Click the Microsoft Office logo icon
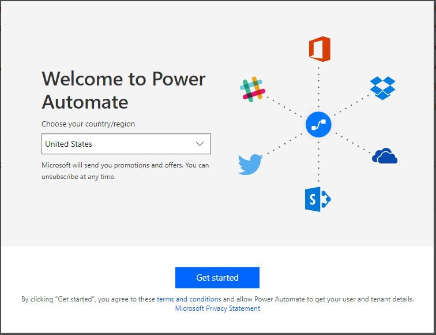The height and width of the screenshot is (335, 436). click(319, 49)
